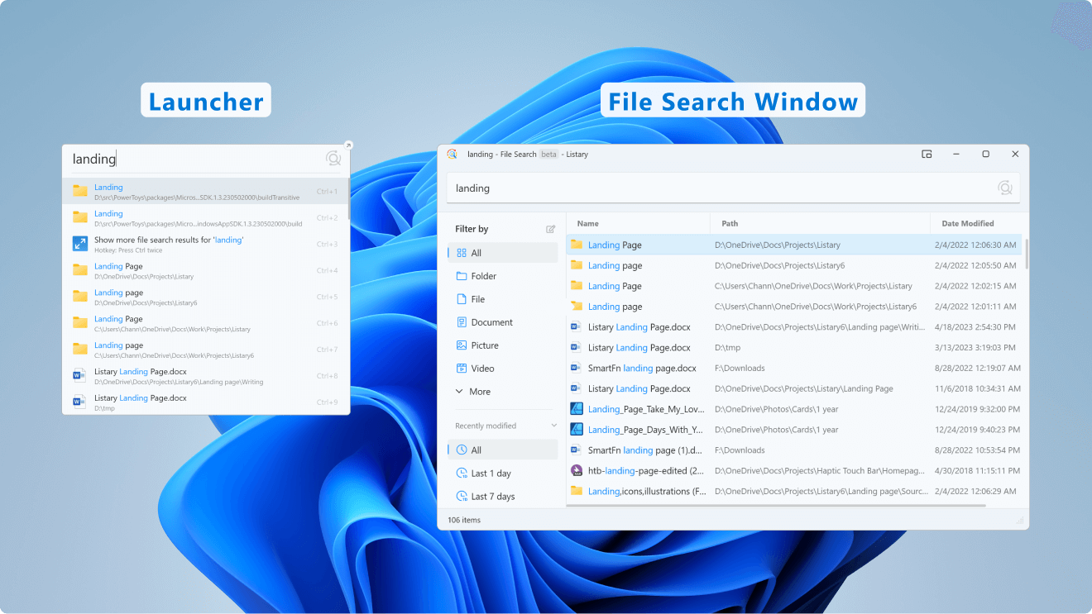Select the All filter under Filter by
The height and width of the screenshot is (614, 1092).
click(503, 253)
